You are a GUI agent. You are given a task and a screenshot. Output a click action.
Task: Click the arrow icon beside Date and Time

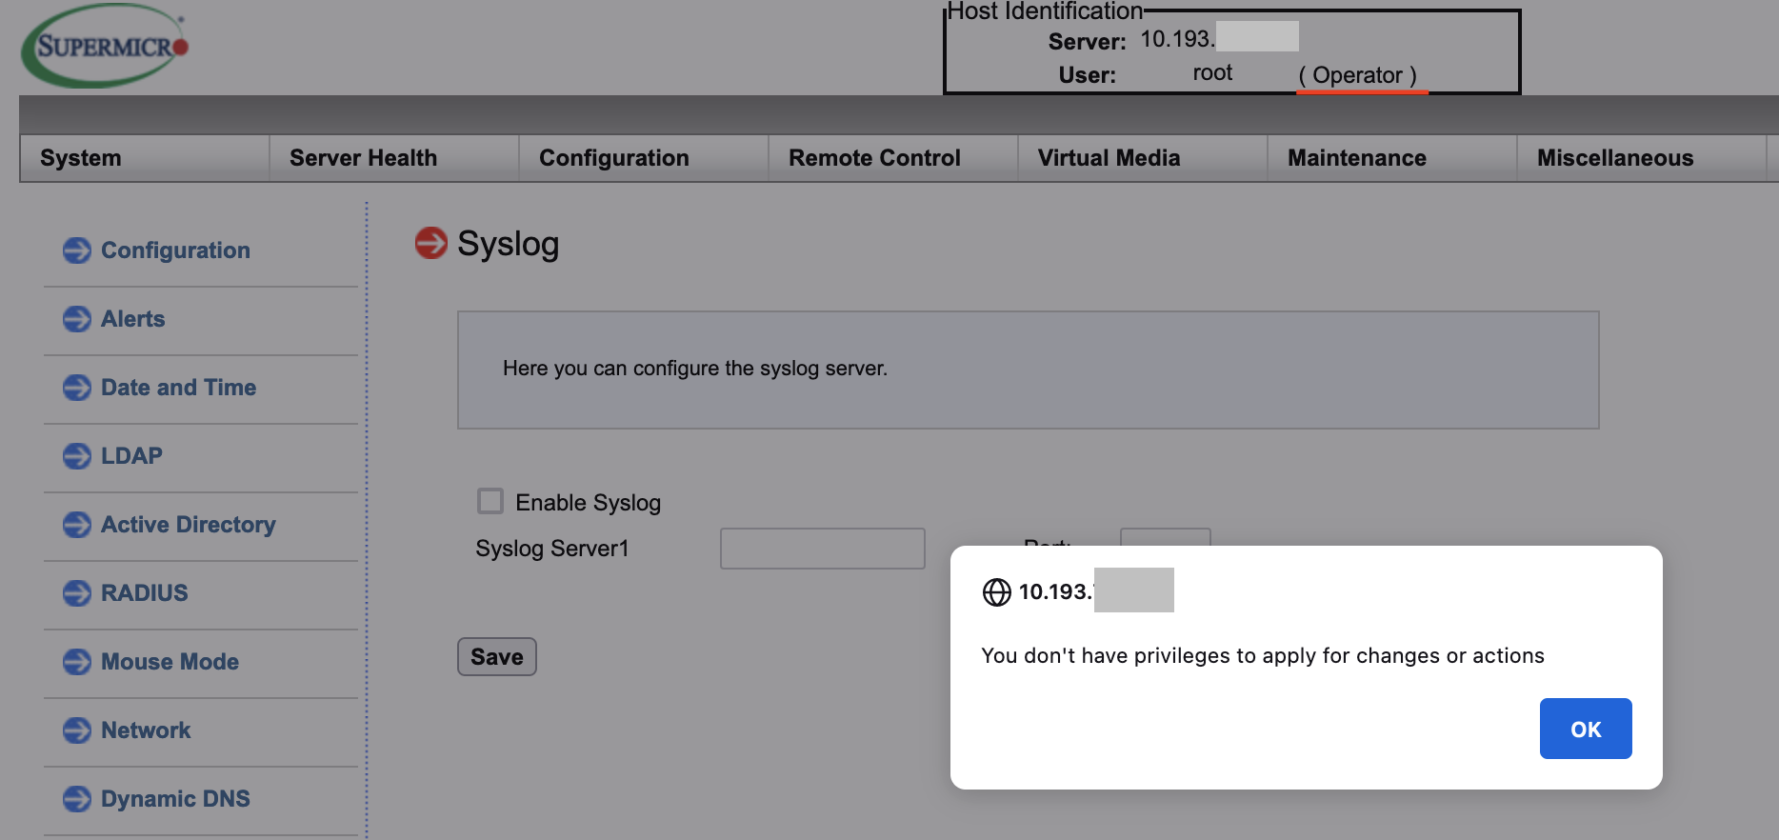pos(77,388)
